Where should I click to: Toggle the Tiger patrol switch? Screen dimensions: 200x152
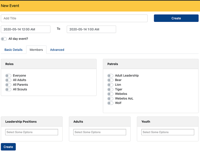point(110,89)
